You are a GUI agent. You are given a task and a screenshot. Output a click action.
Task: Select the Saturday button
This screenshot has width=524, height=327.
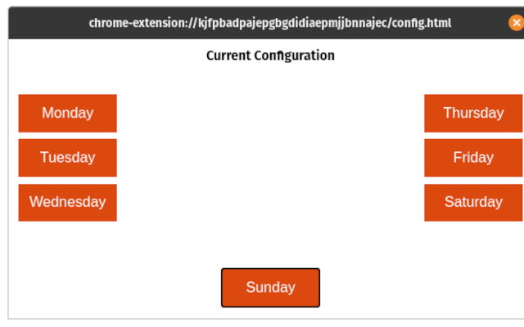click(x=473, y=202)
